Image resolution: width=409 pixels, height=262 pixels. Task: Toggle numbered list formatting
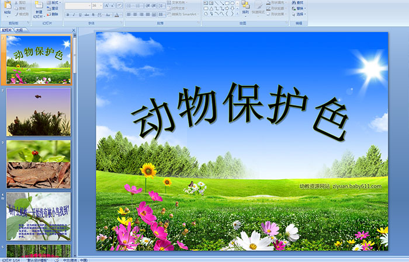tap(138, 5)
